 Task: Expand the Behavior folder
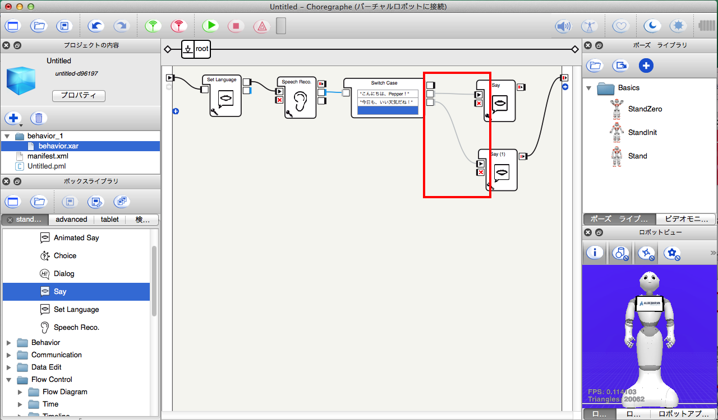coord(8,343)
